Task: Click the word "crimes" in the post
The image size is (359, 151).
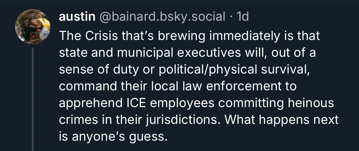Action: 76,120
